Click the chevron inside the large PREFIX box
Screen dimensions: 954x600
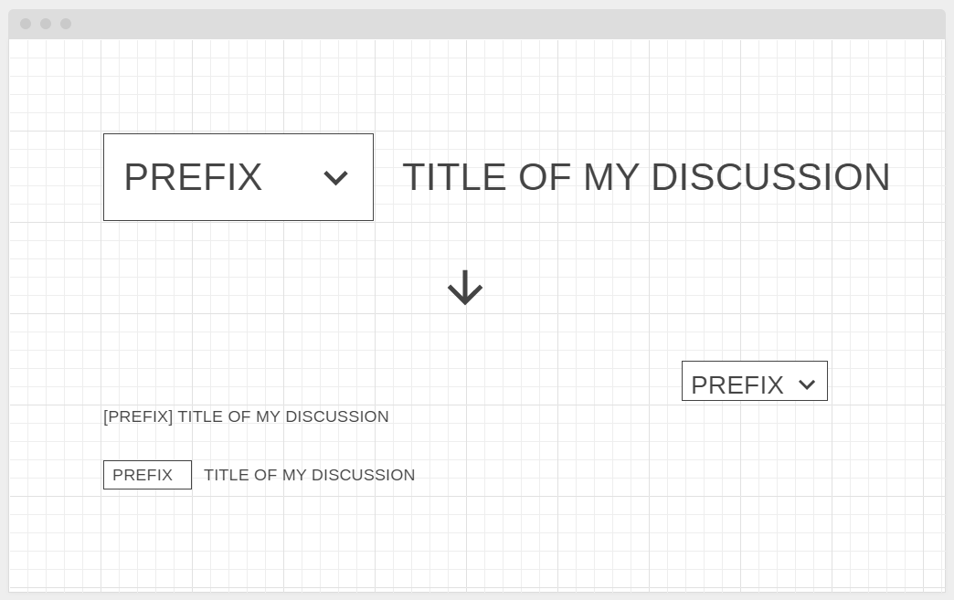tap(335, 178)
